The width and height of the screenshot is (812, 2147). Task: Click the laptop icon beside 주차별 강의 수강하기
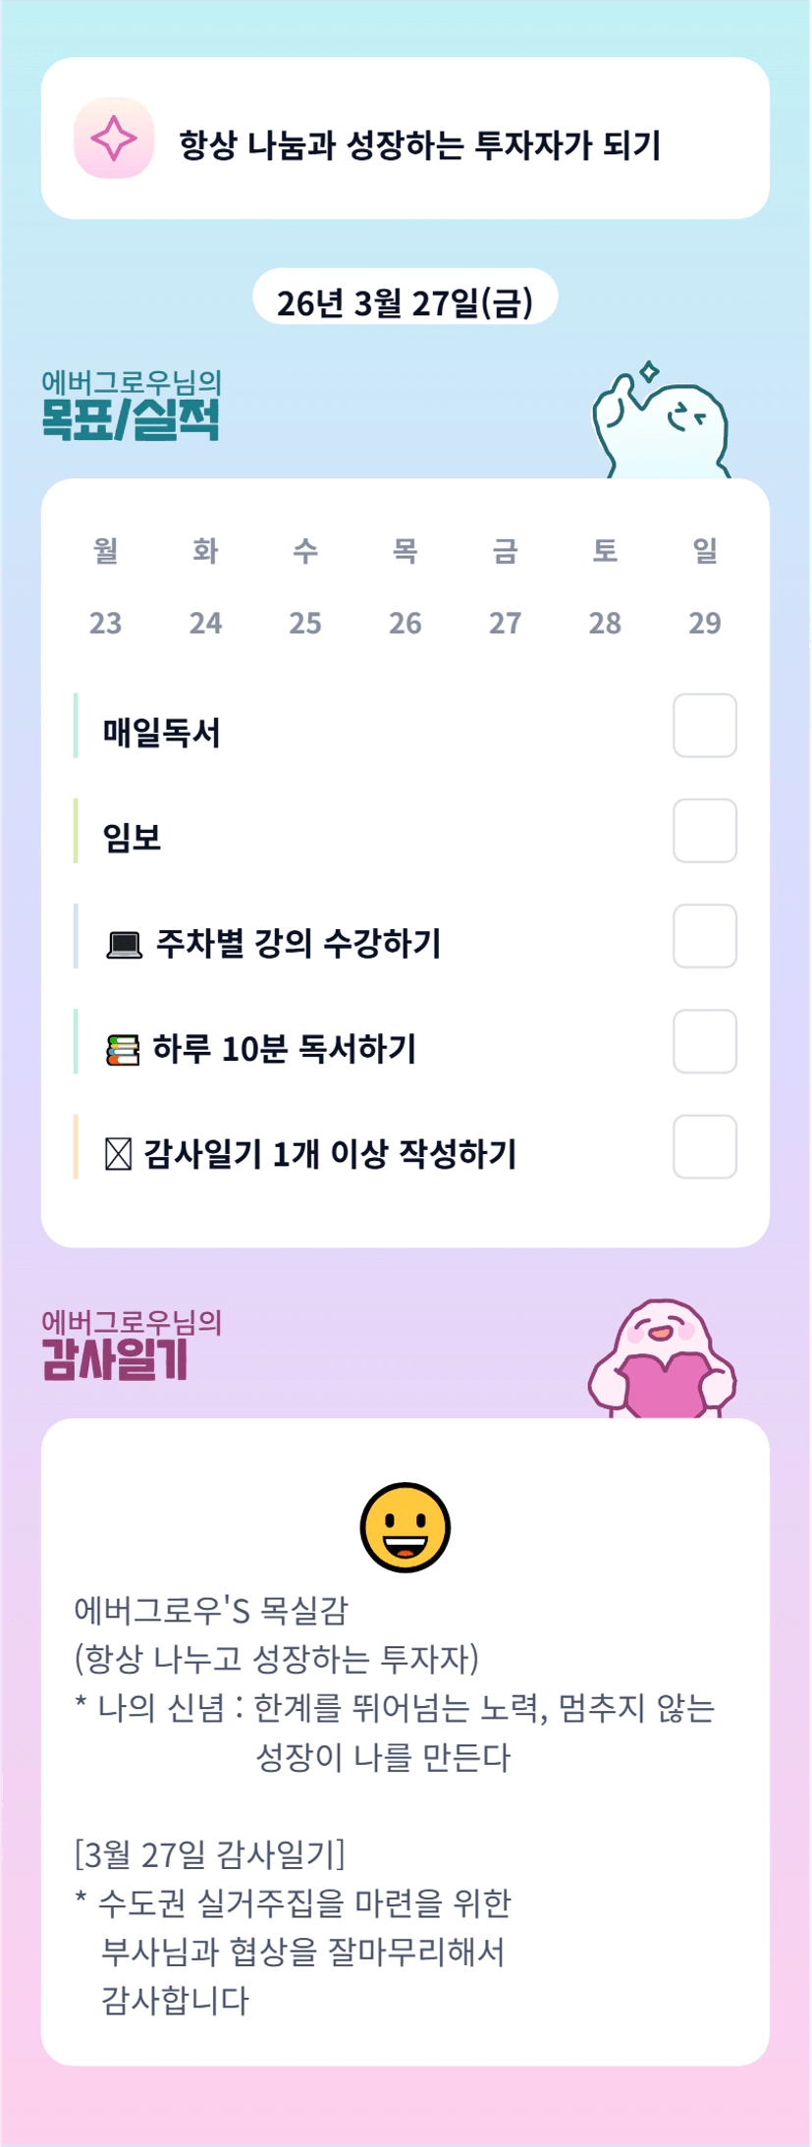click(x=124, y=945)
